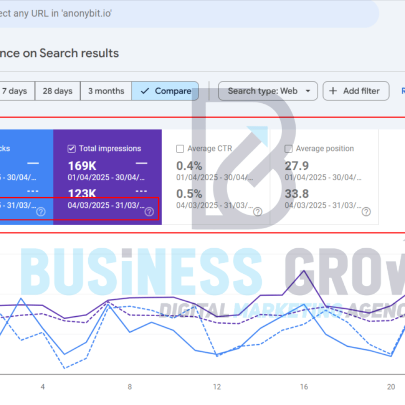Open help icon in Average position card
405x405 pixels.
pos(366,212)
